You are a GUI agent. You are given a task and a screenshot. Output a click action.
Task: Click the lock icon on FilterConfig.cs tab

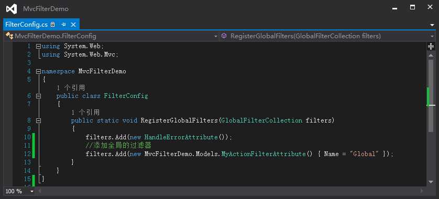click(x=52, y=25)
